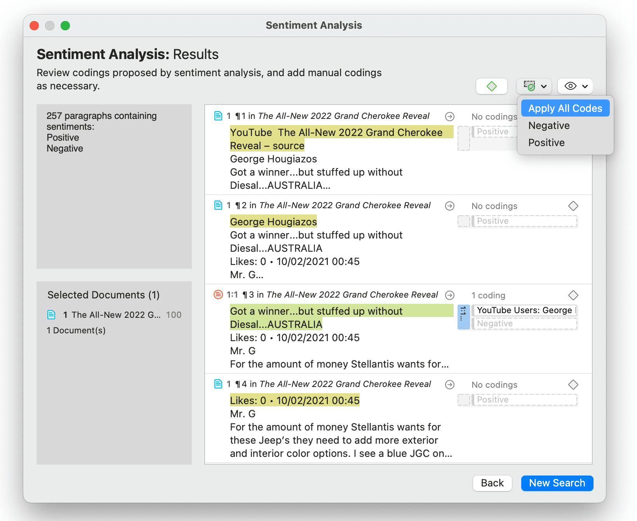Choose Apply All Codes from menu
This screenshot has width=637, height=521.
565,108
